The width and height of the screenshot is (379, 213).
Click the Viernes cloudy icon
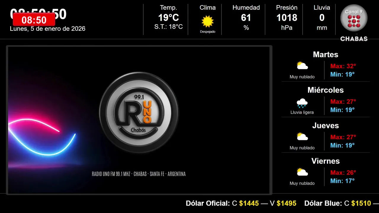pos(302,172)
